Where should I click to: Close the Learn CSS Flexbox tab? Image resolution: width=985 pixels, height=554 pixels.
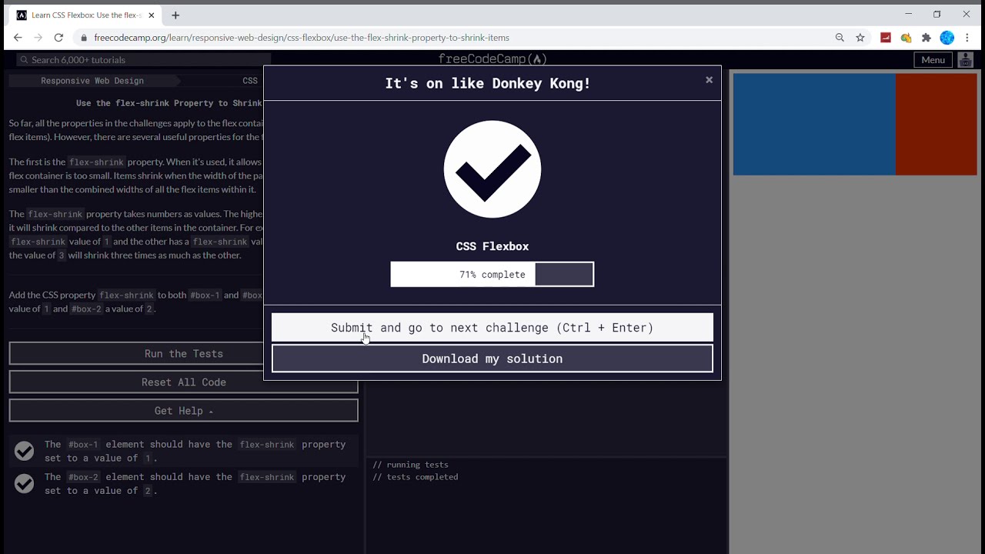[151, 15]
